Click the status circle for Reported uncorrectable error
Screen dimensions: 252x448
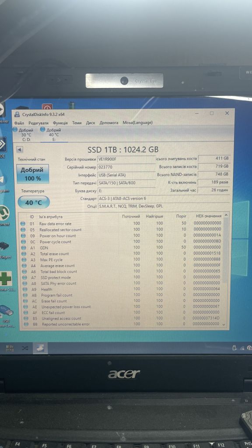26,324
